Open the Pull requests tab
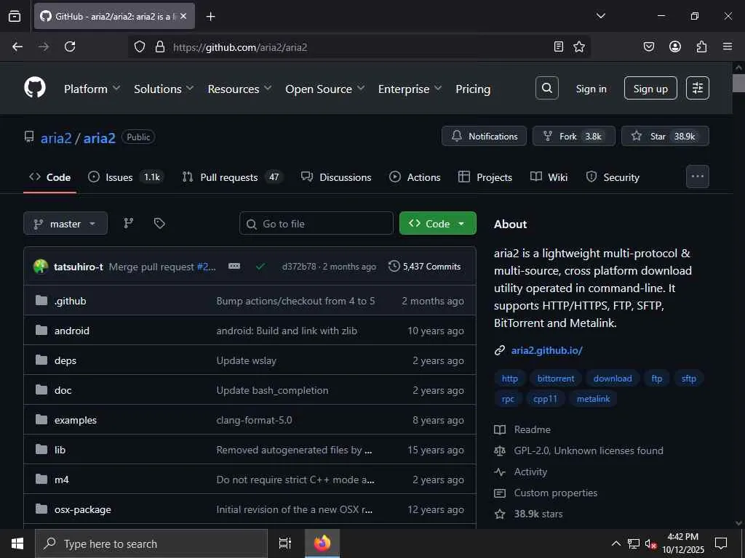Image resolution: width=745 pixels, height=558 pixels. [233, 177]
